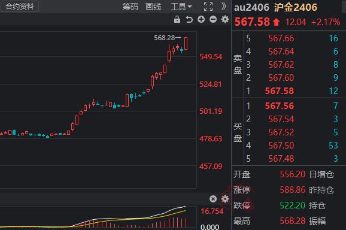
Task: Close the indicator sub-panel
Action: [213, 199]
